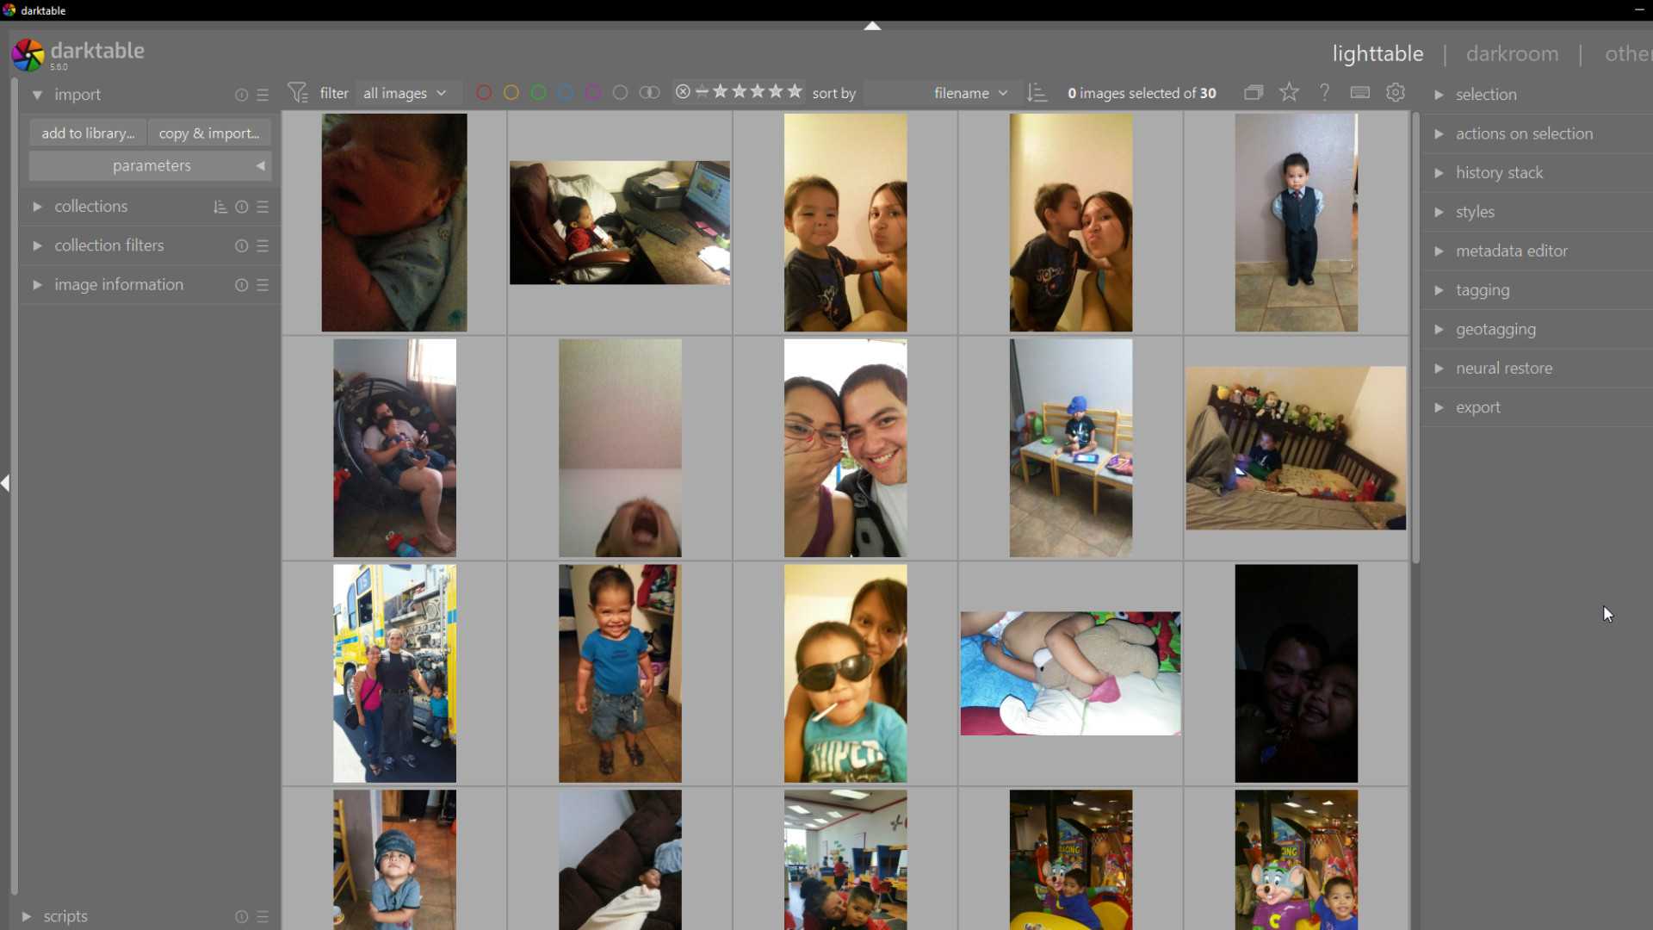Open the import module presets menu
This screenshot has width=1653, height=930.
tap(263, 95)
